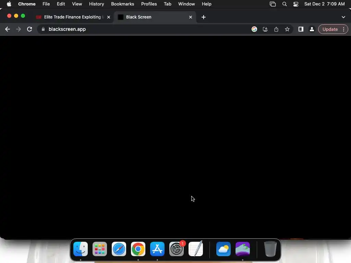Open the File menu

click(x=46, y=4)
